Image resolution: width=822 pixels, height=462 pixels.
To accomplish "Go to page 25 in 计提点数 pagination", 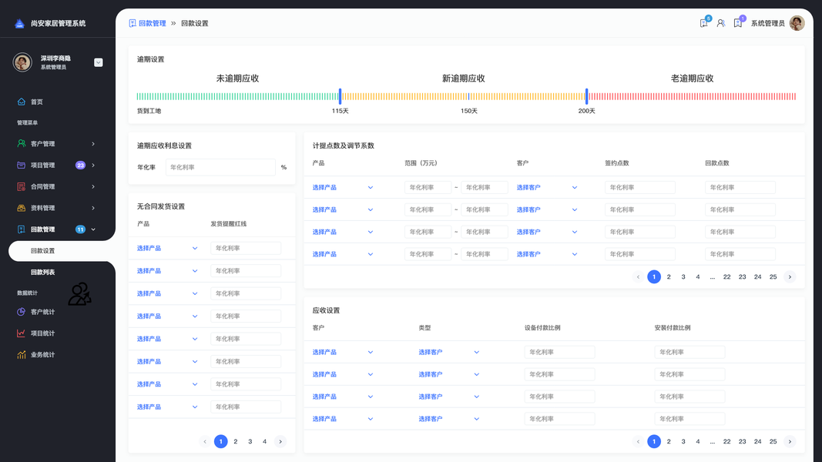I will 773,277.
